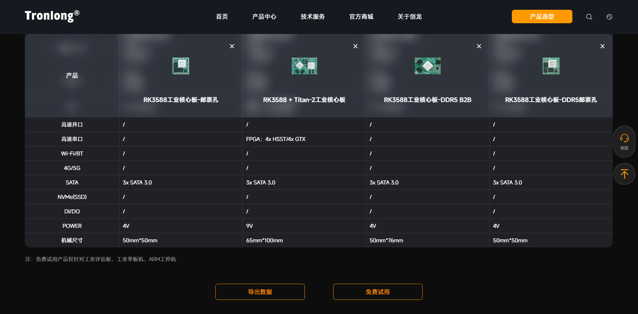Click the orange 产品选型 button

(x=542, y=16)
